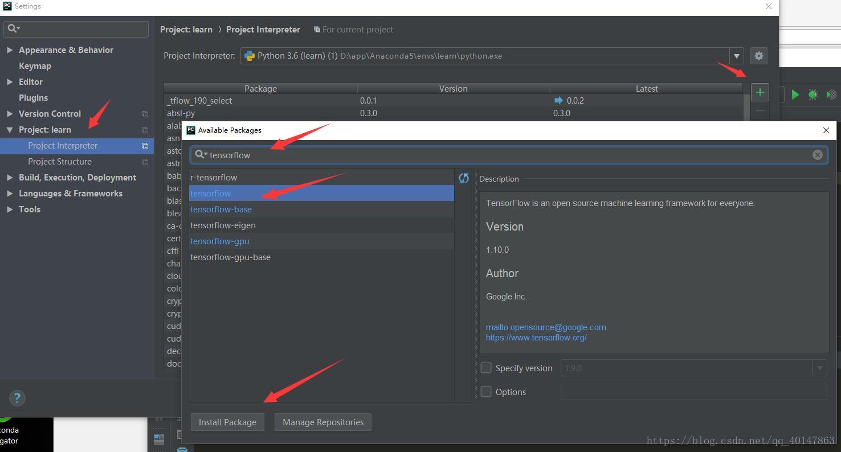Open the mailto:opensource@google.com link

546,327
